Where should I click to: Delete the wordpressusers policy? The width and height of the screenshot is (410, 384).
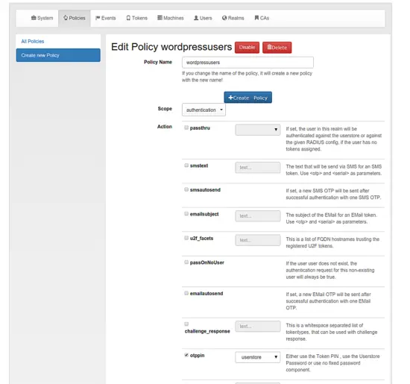(x=277, y=48)
